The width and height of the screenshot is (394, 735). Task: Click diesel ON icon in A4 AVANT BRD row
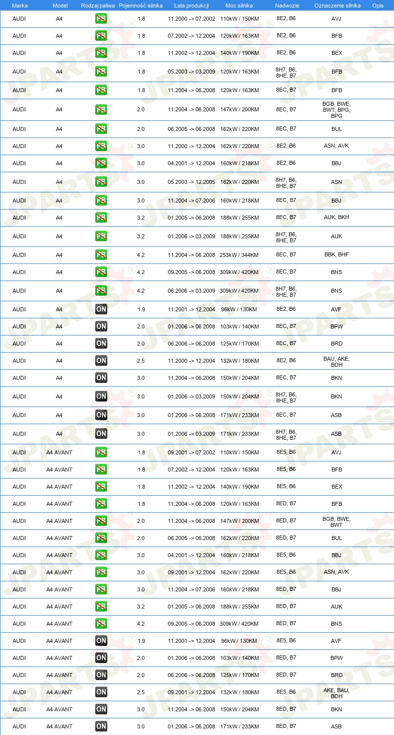click(x=101, y=675)
